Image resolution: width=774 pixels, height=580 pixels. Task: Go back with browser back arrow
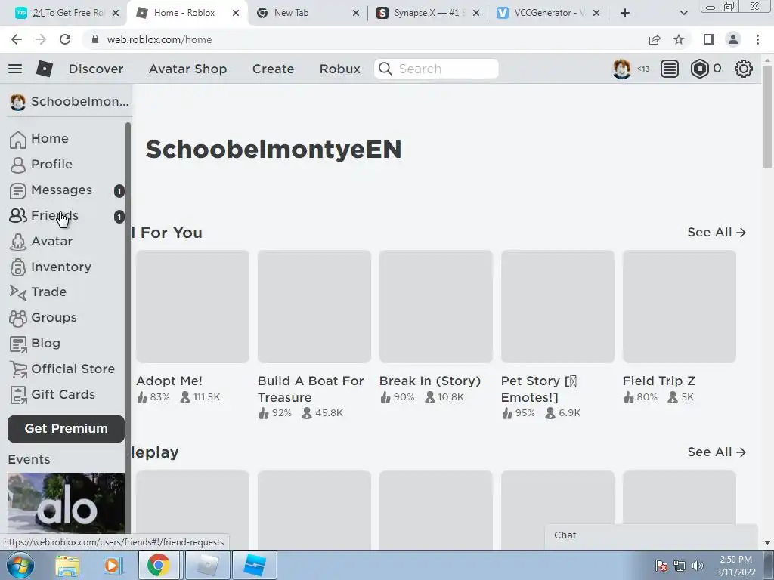[x=17, y=39]
